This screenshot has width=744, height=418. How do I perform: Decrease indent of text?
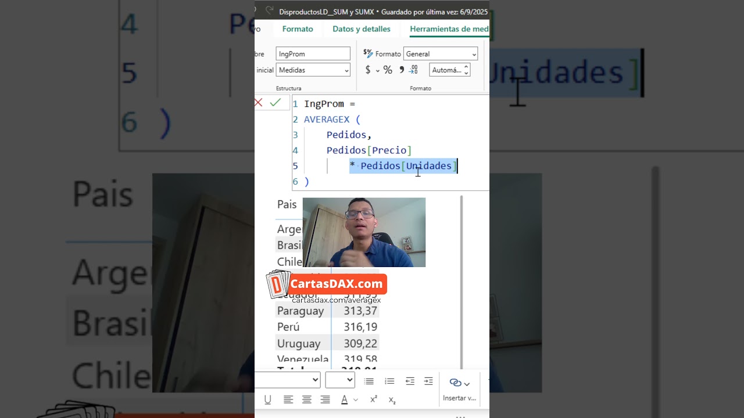[x=410, y=381]
